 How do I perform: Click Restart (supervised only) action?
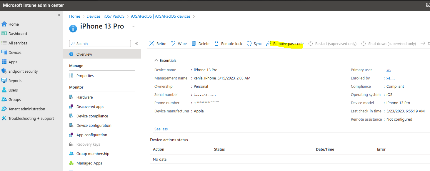tap(332, 44)
